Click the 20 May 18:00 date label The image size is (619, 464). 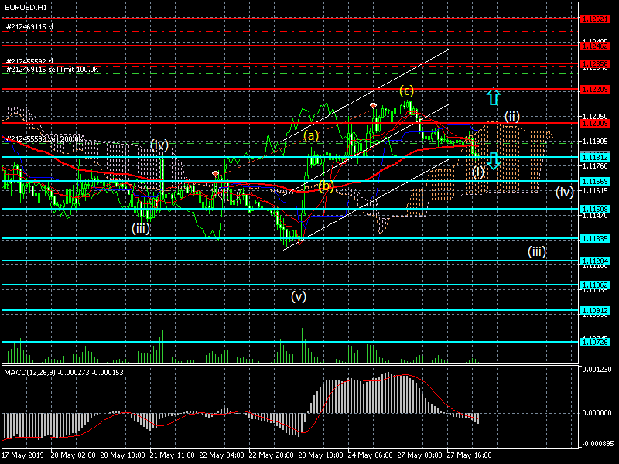[x=123, y=455]
